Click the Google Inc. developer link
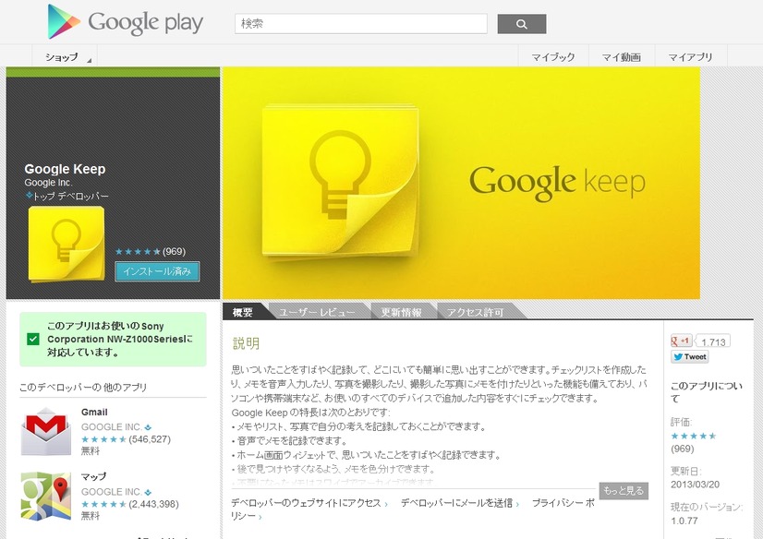The width and height of the screenshot is (763, 539). click(x=48, y=182)
